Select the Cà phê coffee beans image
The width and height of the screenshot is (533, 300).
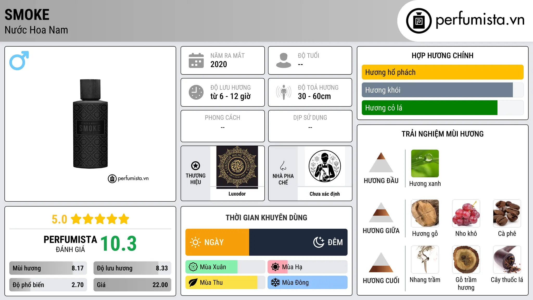(507, 214)
